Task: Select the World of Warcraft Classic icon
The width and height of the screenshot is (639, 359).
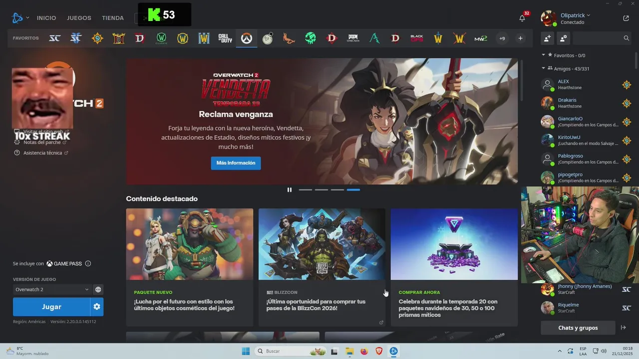Action: (161, 38)
